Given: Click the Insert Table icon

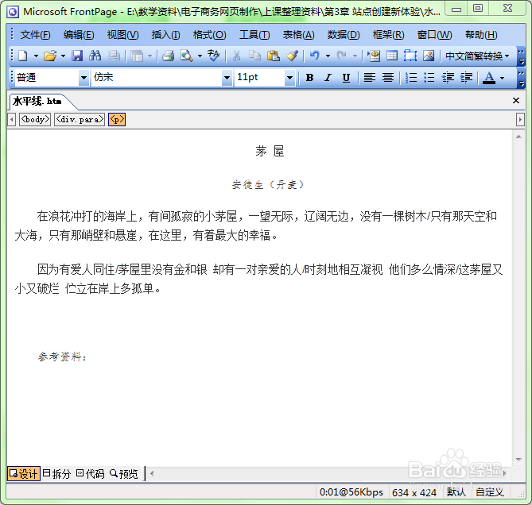Looking at the screenshot, I should pos(392,56).
